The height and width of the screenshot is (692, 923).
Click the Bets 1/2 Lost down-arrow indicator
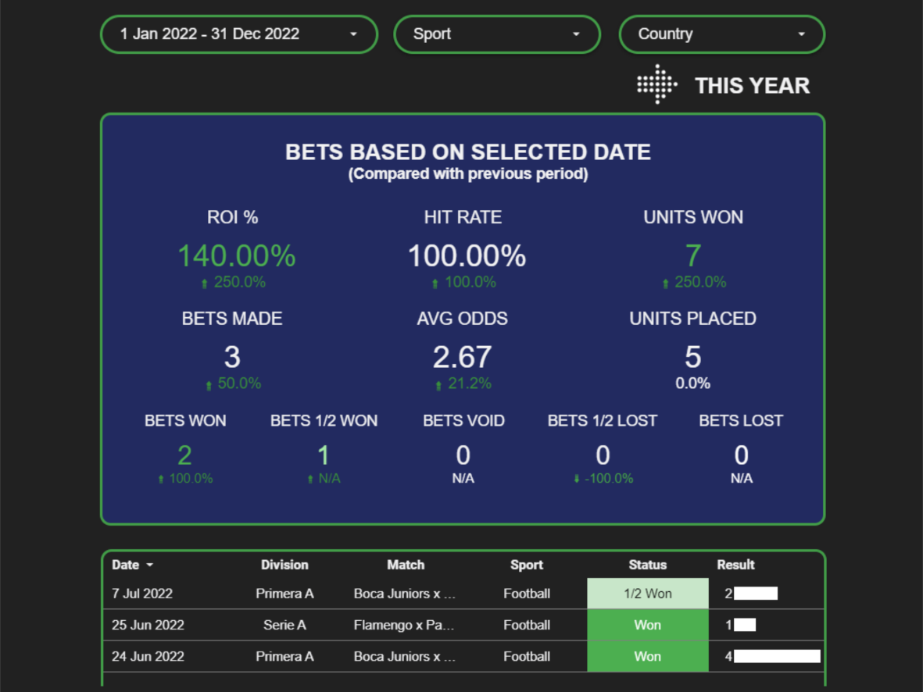(577, 479)
